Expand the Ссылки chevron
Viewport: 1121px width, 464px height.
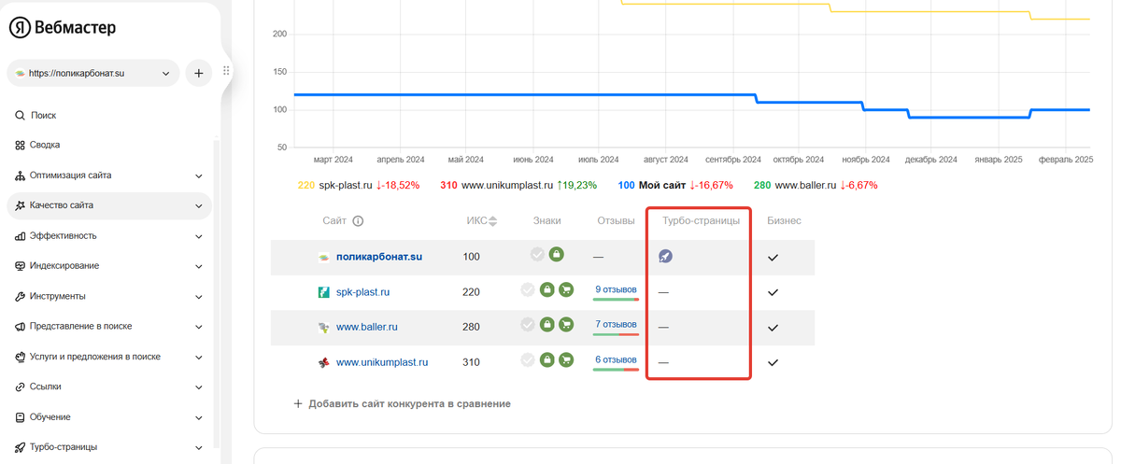click(199, 387)
